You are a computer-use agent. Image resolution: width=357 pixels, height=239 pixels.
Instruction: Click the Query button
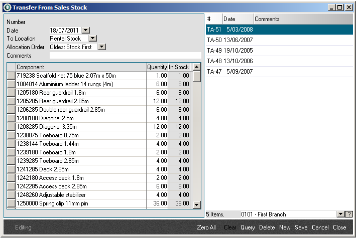click(248, 227)
